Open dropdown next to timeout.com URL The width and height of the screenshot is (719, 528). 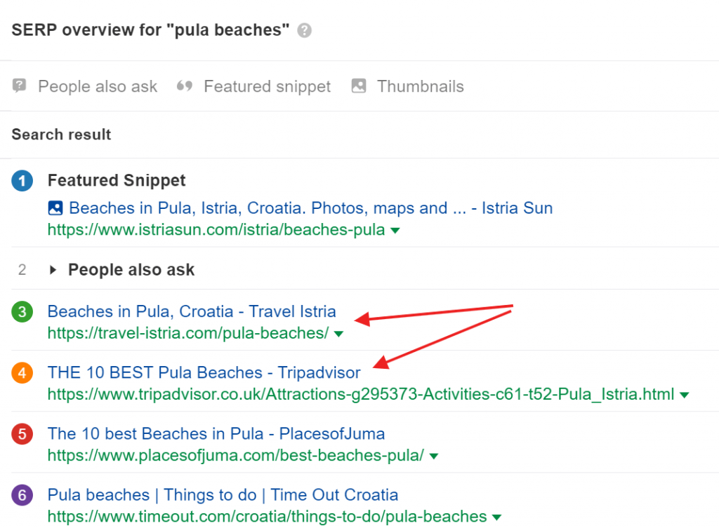(497, 517)
